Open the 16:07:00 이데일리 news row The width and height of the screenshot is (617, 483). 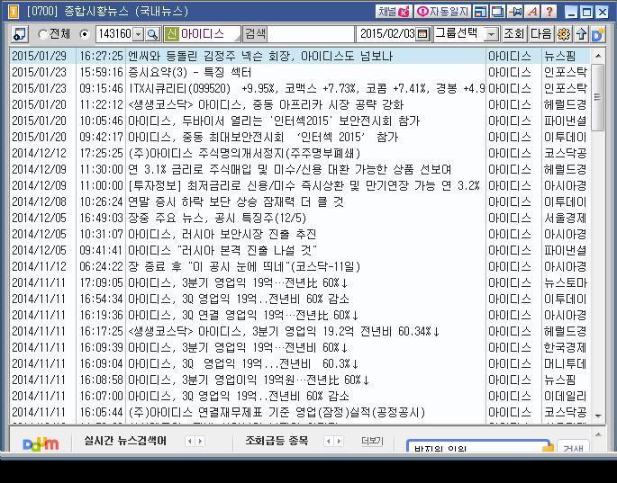300,397
